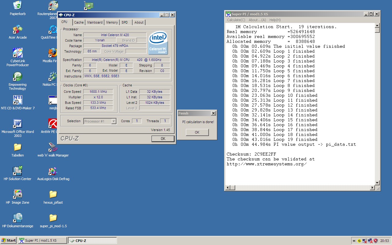Screen dimensions: 392x245
Task: Click the vertical scrollbar thumb in Super PI
Action: click(x=377, y=30)
